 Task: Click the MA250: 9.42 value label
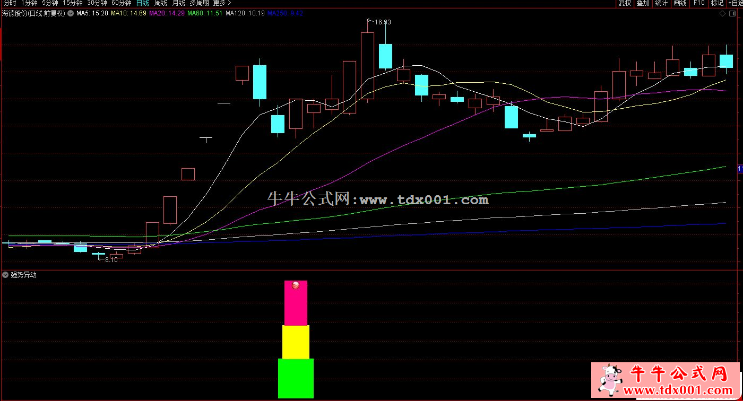point(285,13)
